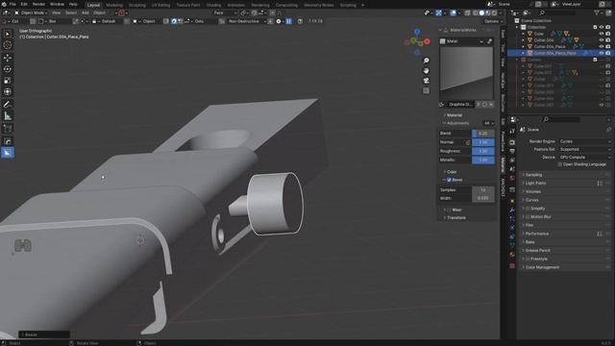Select the Rotate tool

pyautogui.click(x=7, y=69)
